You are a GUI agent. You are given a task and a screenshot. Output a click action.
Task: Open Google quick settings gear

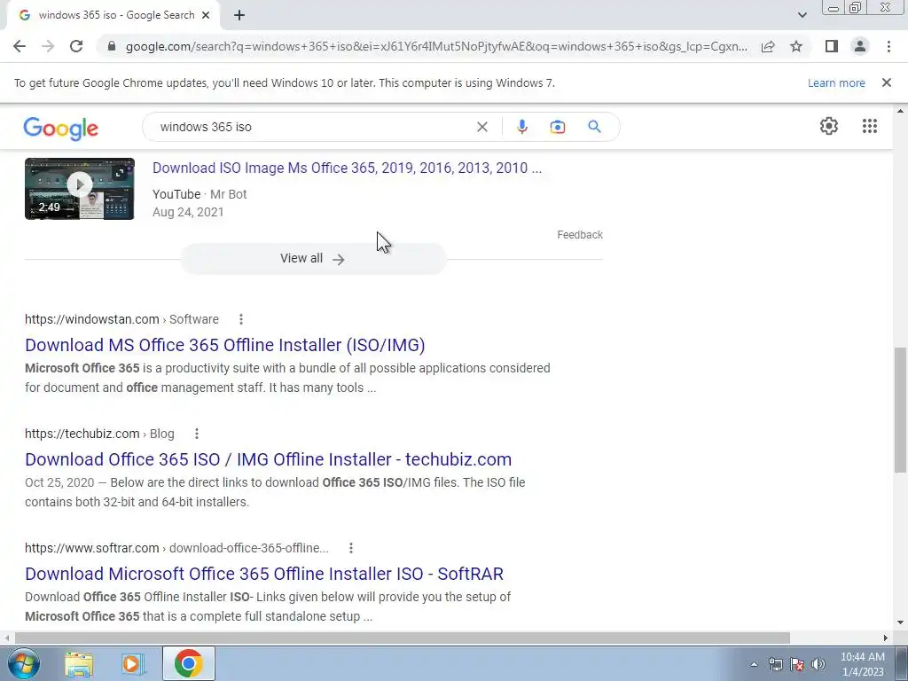pos(829,126)
